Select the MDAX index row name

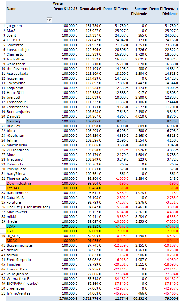tap(12, 241)
